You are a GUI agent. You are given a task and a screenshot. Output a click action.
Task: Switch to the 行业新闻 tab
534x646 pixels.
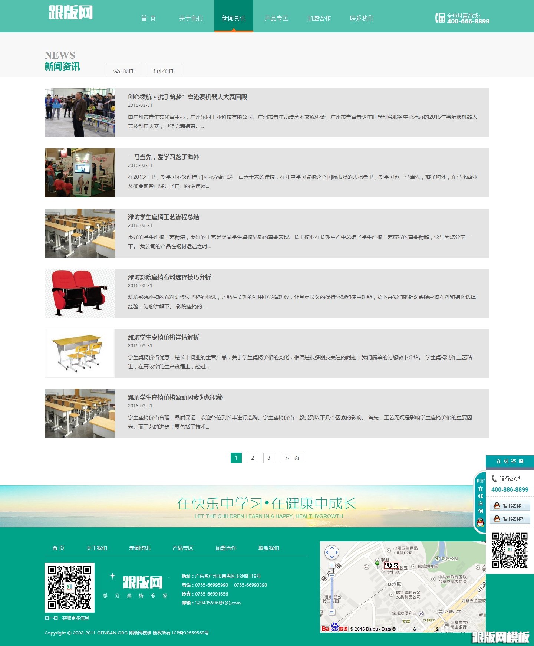point(164,70)
